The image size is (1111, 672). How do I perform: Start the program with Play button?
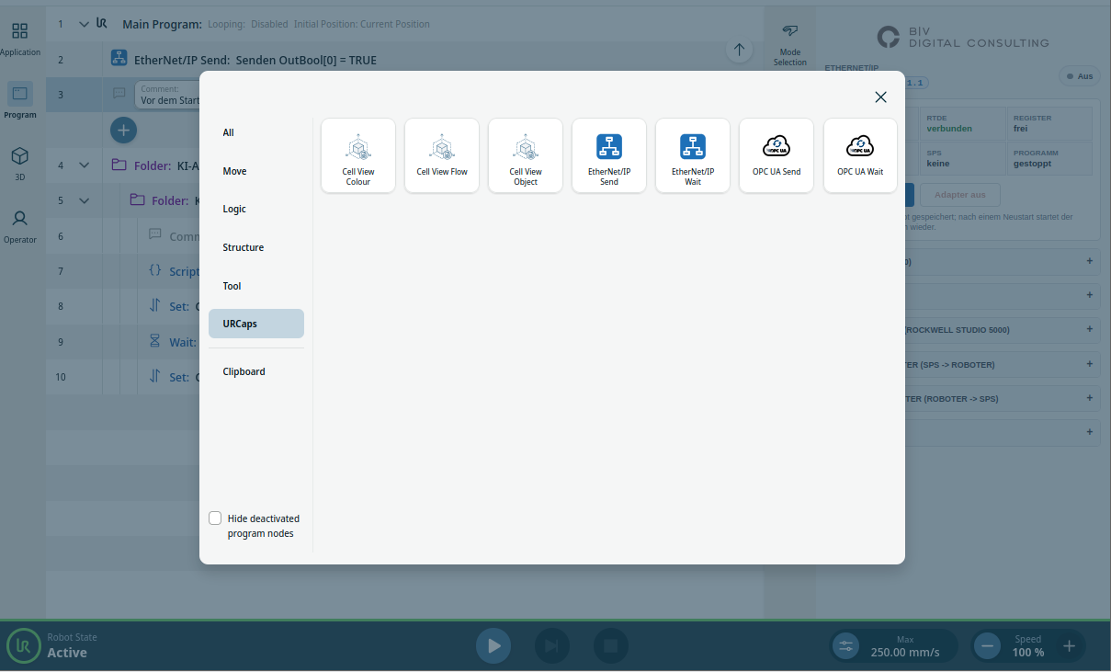point(493,646)
